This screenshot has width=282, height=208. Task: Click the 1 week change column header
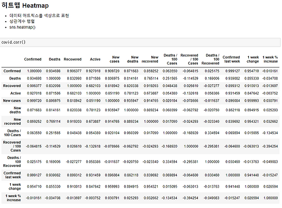tap(253, 59)
